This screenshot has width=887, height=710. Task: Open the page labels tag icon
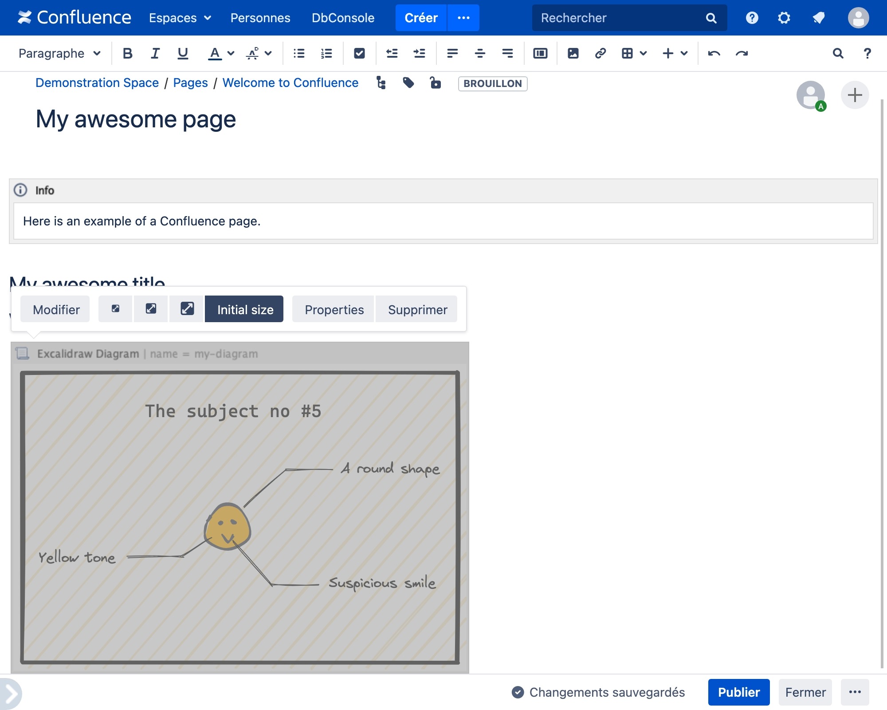pos(408,83)
